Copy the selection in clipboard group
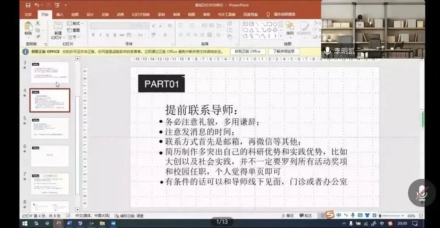This screenshot has height=228, width=440. 37,30
